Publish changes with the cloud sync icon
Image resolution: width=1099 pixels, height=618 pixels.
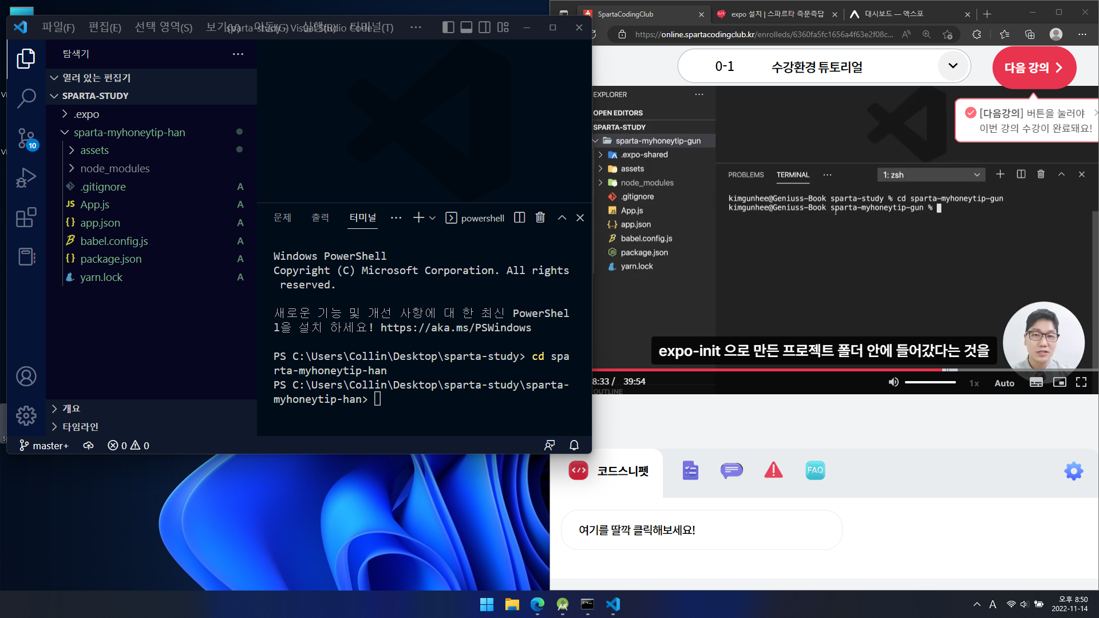point(88,445)
